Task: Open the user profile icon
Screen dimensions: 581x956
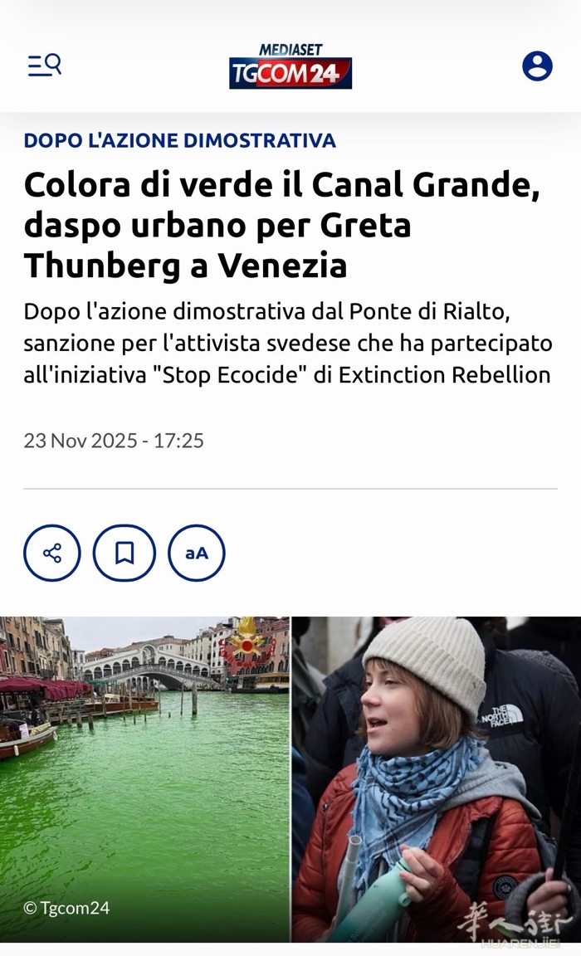Action: [537, 66]
